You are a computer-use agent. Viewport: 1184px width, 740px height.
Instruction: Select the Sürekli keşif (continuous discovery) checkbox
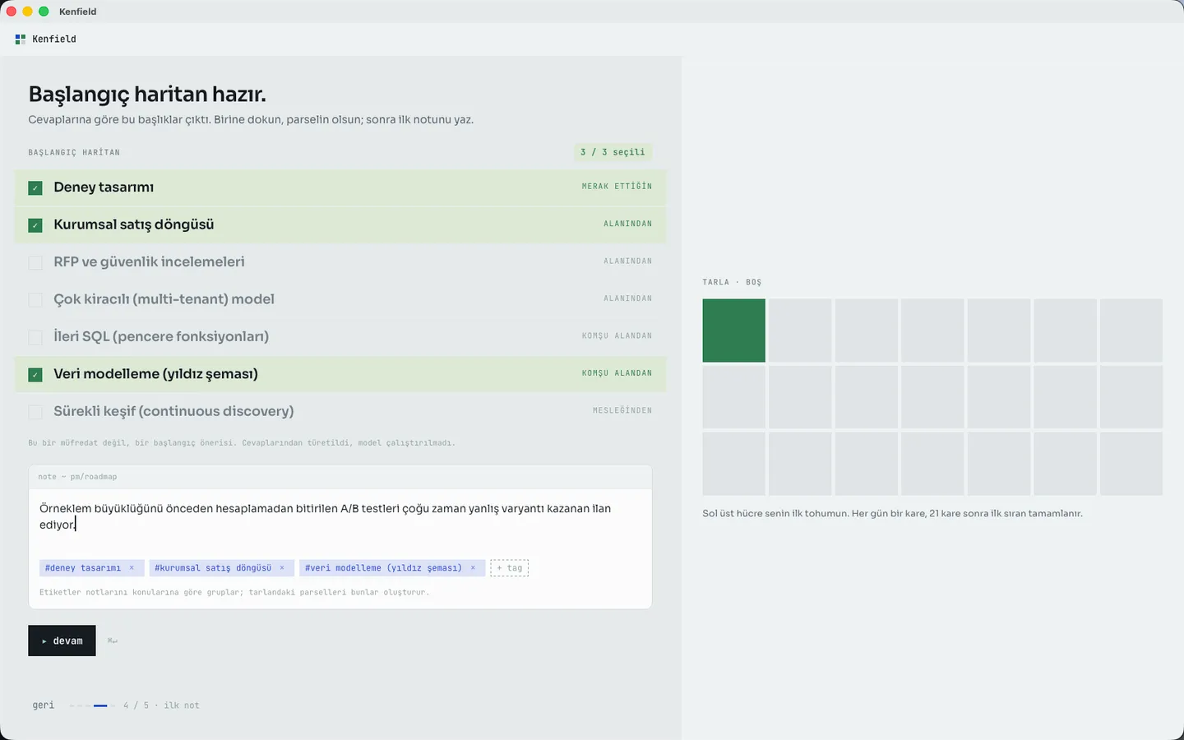pyautogui.click(x=35, y=412)
